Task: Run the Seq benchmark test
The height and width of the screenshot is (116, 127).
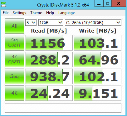Action: coord(14,76)
